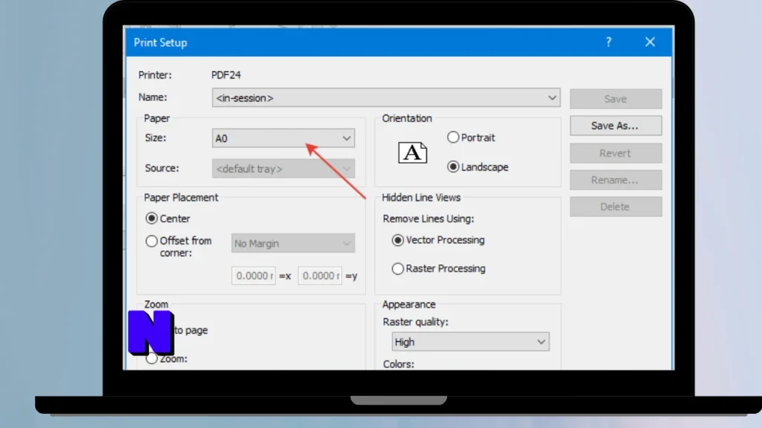The width and height of the screenshot is (762, 428).
Task: Click the PDF24 printer name text
Action: click(x=226, y=75)
